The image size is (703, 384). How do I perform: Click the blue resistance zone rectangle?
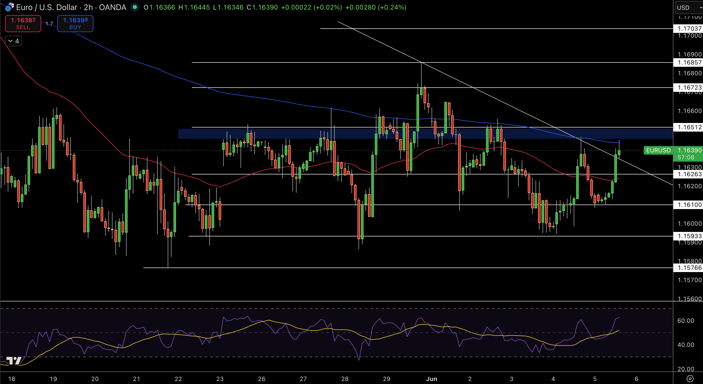point(425,134)
